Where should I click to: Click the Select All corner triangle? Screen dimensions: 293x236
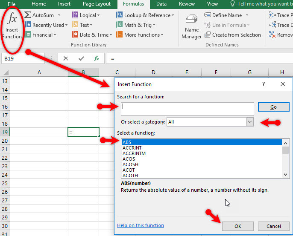coord(6,72)
